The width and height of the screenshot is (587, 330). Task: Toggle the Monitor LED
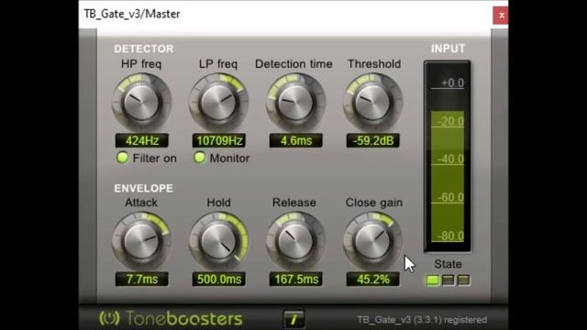click(x=199, y=158)
